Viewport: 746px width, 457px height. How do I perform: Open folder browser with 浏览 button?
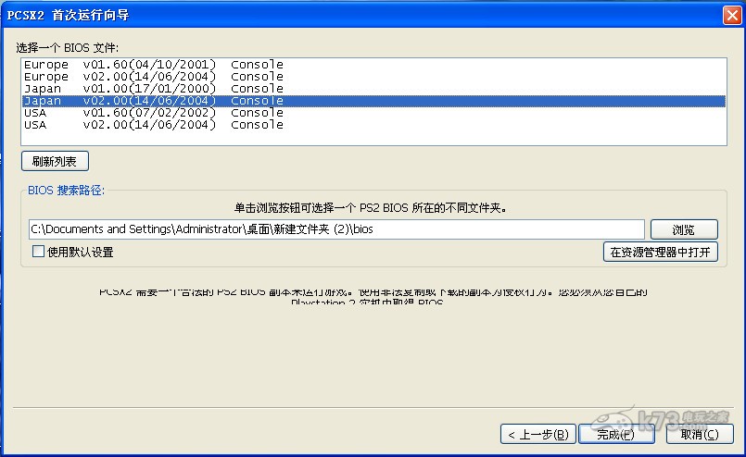pyautogui.click(x=683, y=229)
